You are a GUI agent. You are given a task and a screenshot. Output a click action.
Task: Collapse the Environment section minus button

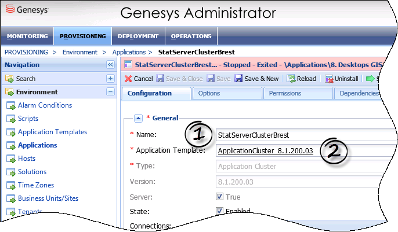pos(110,92)
